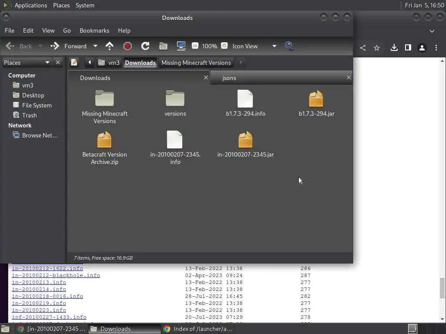Open the in-20100218-0016.info link
Image resolution: width=446 pixels, height=334 pixels.
pyautogui.click(x=47, y=296)
